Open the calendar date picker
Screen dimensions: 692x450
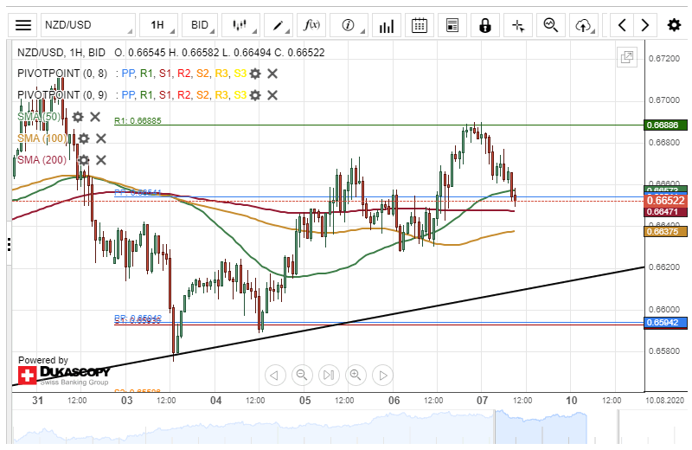tap(420, 25)
